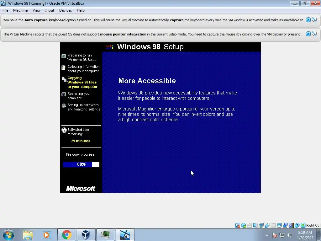Close the Windows 98 VirtualBox window
321x241 pixels.
[315, 3]
